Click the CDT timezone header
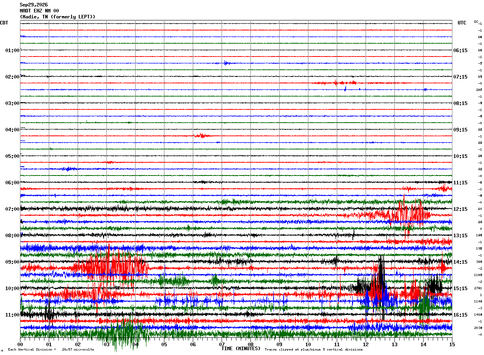This screenshot has height=355, width=484. (4, 23)
